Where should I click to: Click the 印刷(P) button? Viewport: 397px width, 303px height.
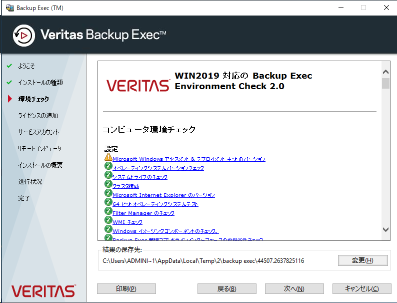pos(126,289)
